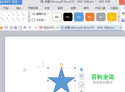125x92 pixels.
Task: Click the WPS 文字 application button
Action: point(9,2)
